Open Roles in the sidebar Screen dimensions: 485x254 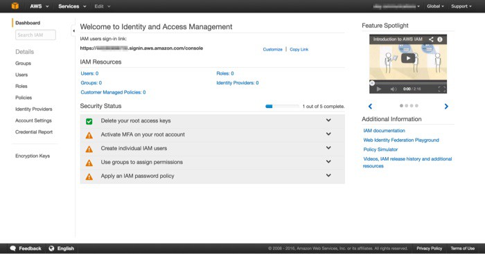coord(21,87)
